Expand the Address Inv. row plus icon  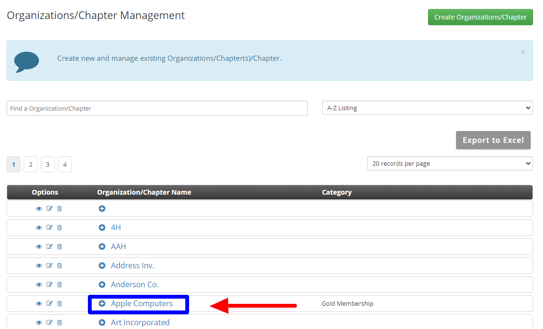pyautogui.click(x=102, y=266)
